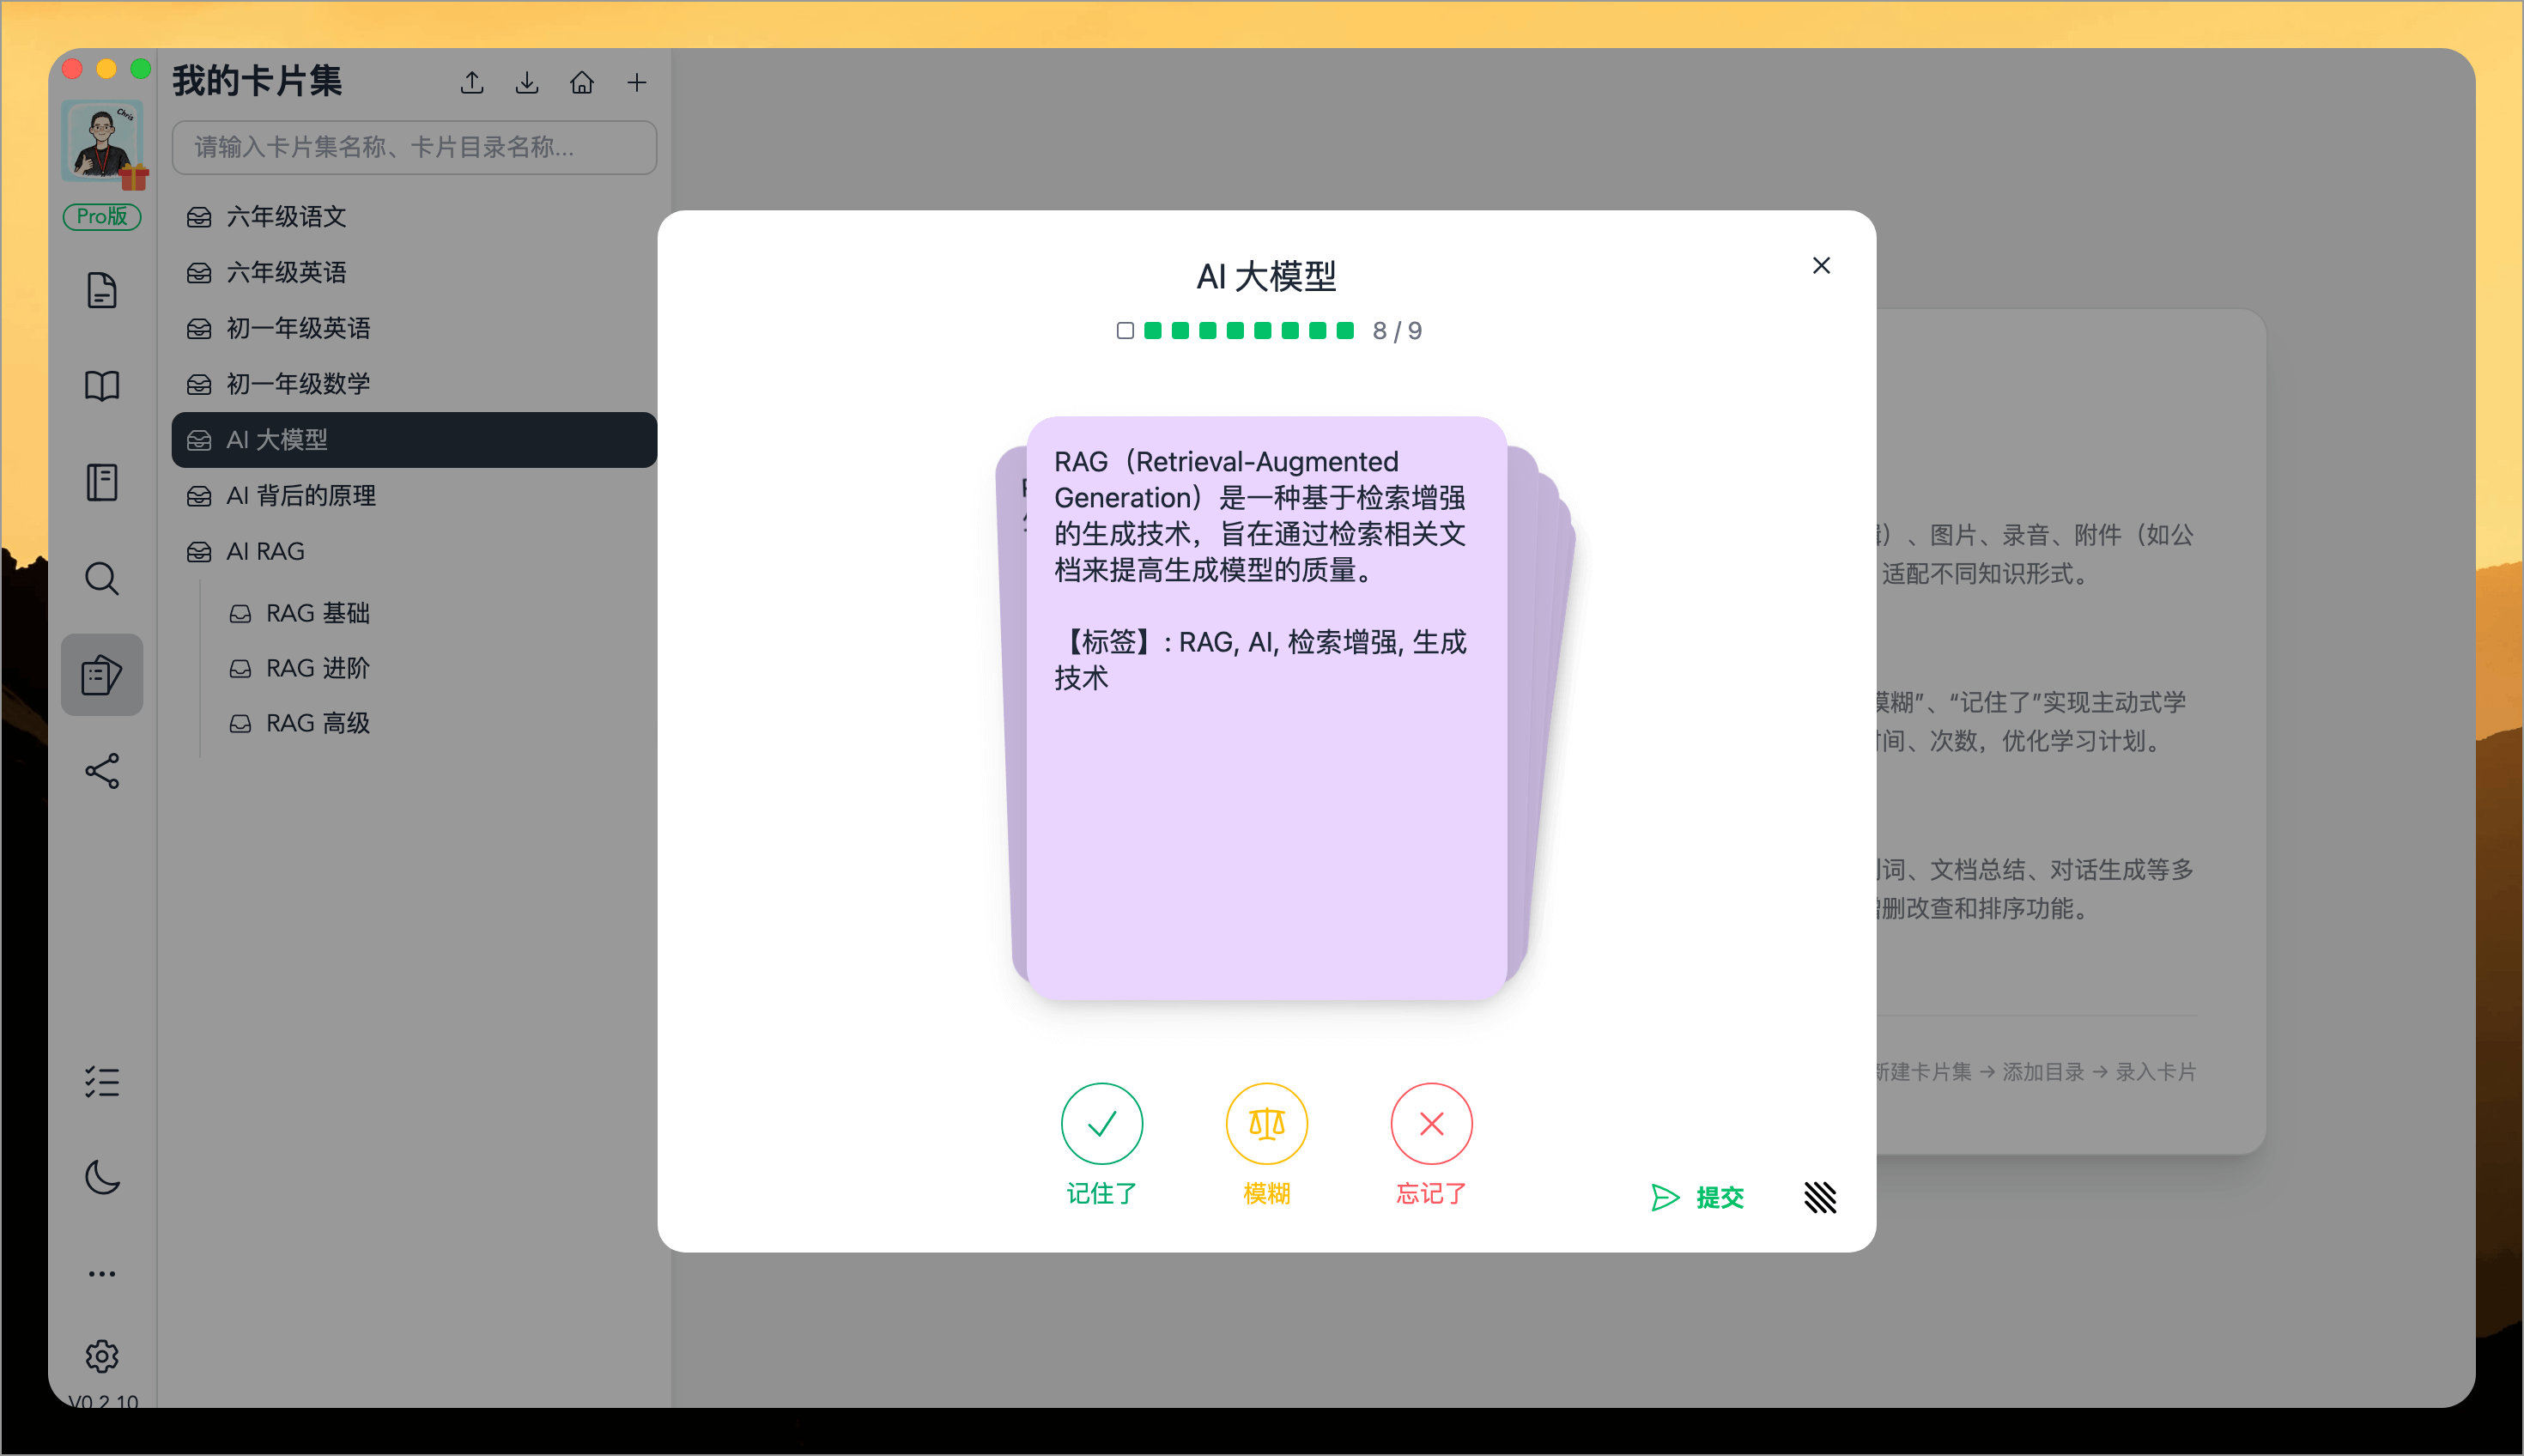Click the export/upload icon beside 我的卡片集
Screen dimensions: 2524x1456
pyautogui.click(x=471, y=82)
